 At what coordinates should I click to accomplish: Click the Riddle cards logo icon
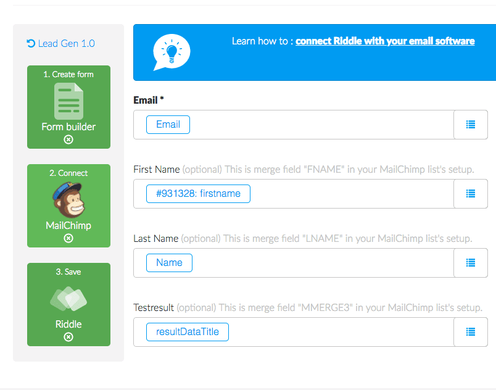pos(68,299)
